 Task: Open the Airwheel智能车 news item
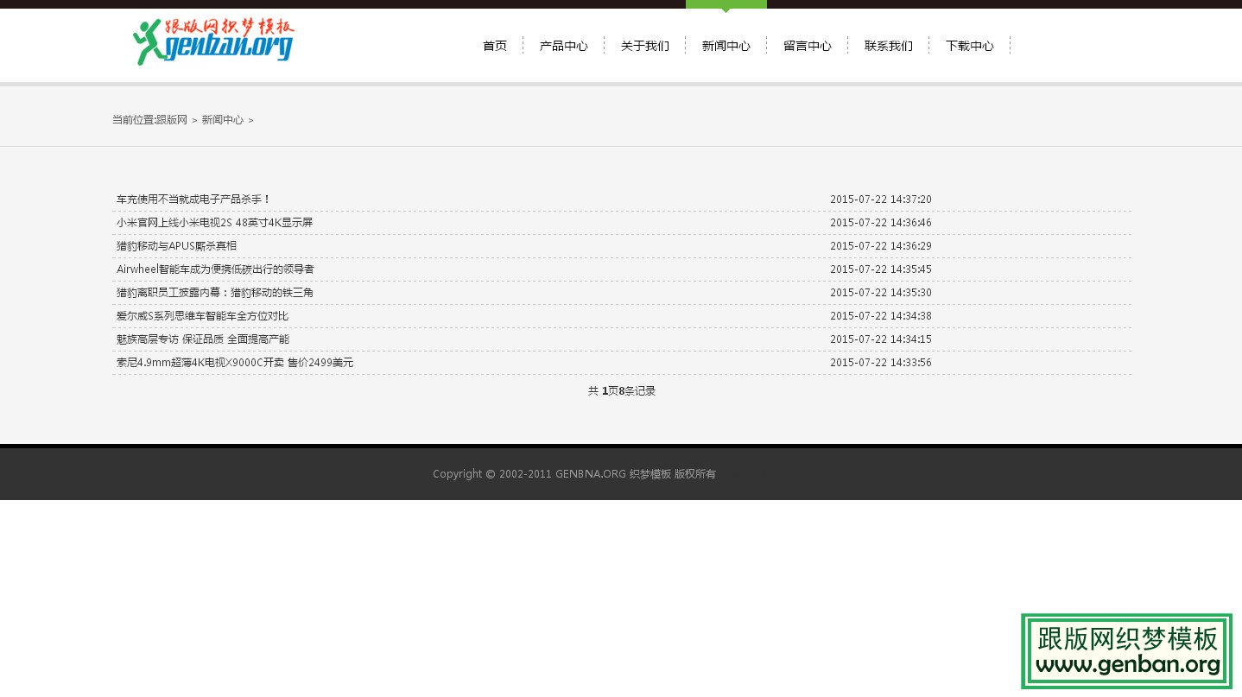point(216,269)
